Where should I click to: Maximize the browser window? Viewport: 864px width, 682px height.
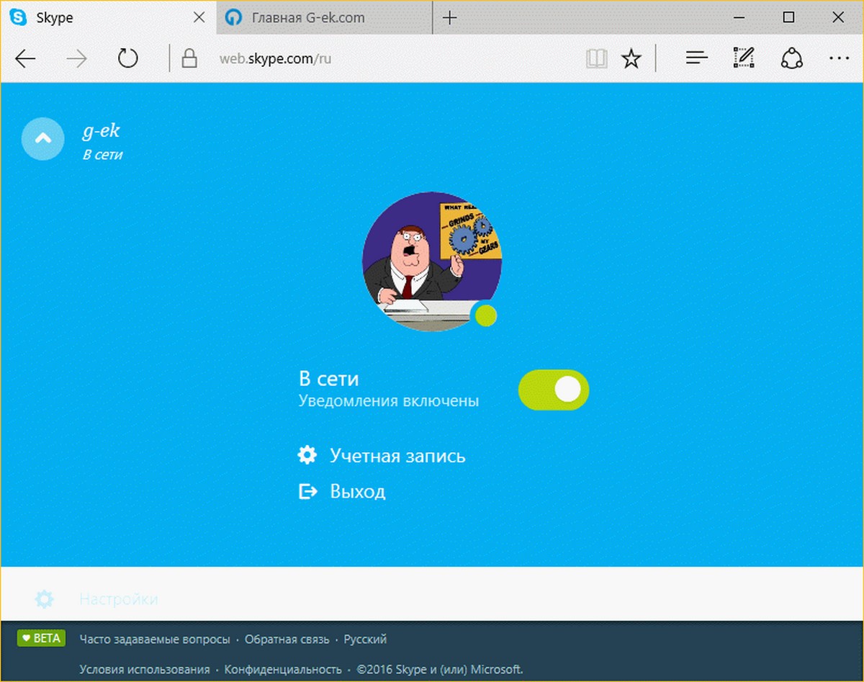pyautogui.click(x=788, y=17)
